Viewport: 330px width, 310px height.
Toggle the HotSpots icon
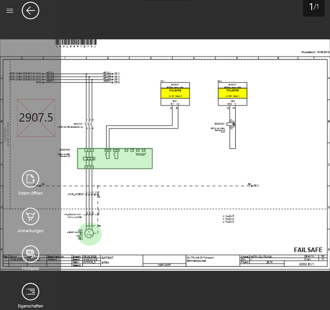[31, 254]
